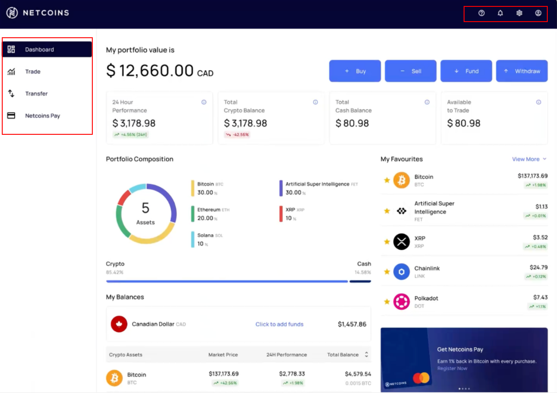Click the XRP red legend swatch
Viewport: 557px width, 393px height.
[x=281, y=213]
